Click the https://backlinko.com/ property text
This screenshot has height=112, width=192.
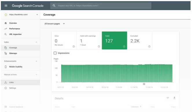coord(19,14)
